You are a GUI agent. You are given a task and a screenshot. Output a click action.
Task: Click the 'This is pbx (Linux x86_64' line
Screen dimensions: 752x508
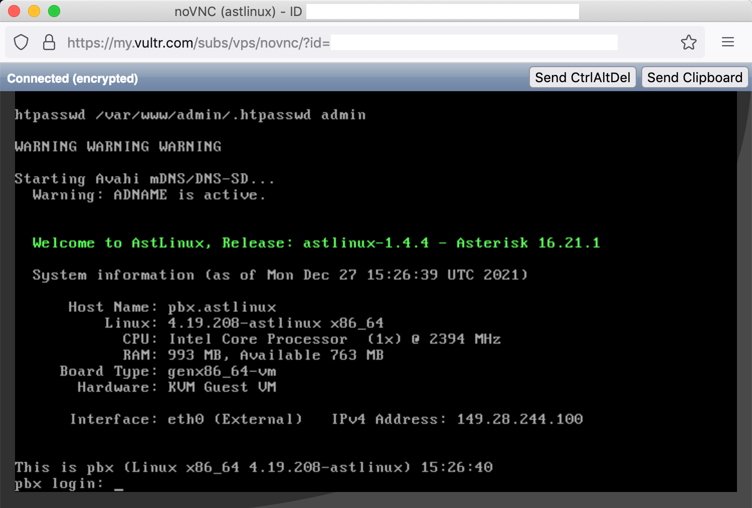(254, 467)
